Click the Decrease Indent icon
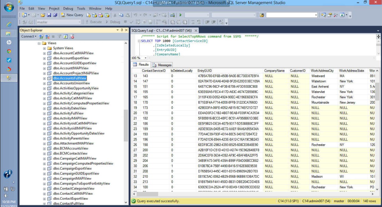This screenshot has height=207, width=382. 207,22
